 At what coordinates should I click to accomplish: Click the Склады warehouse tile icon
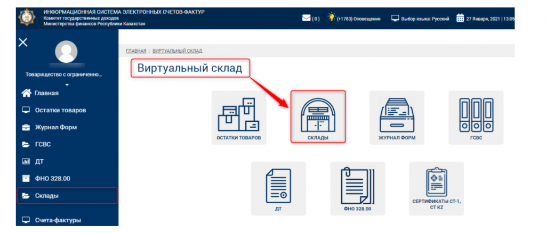pos(318,117)
